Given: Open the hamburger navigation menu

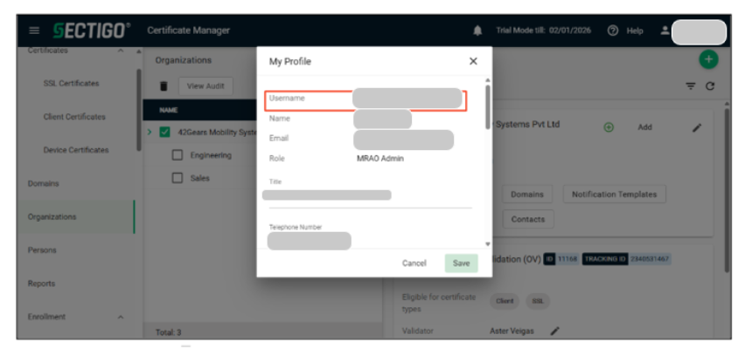Looking at the screenshot, I should 34,31.
